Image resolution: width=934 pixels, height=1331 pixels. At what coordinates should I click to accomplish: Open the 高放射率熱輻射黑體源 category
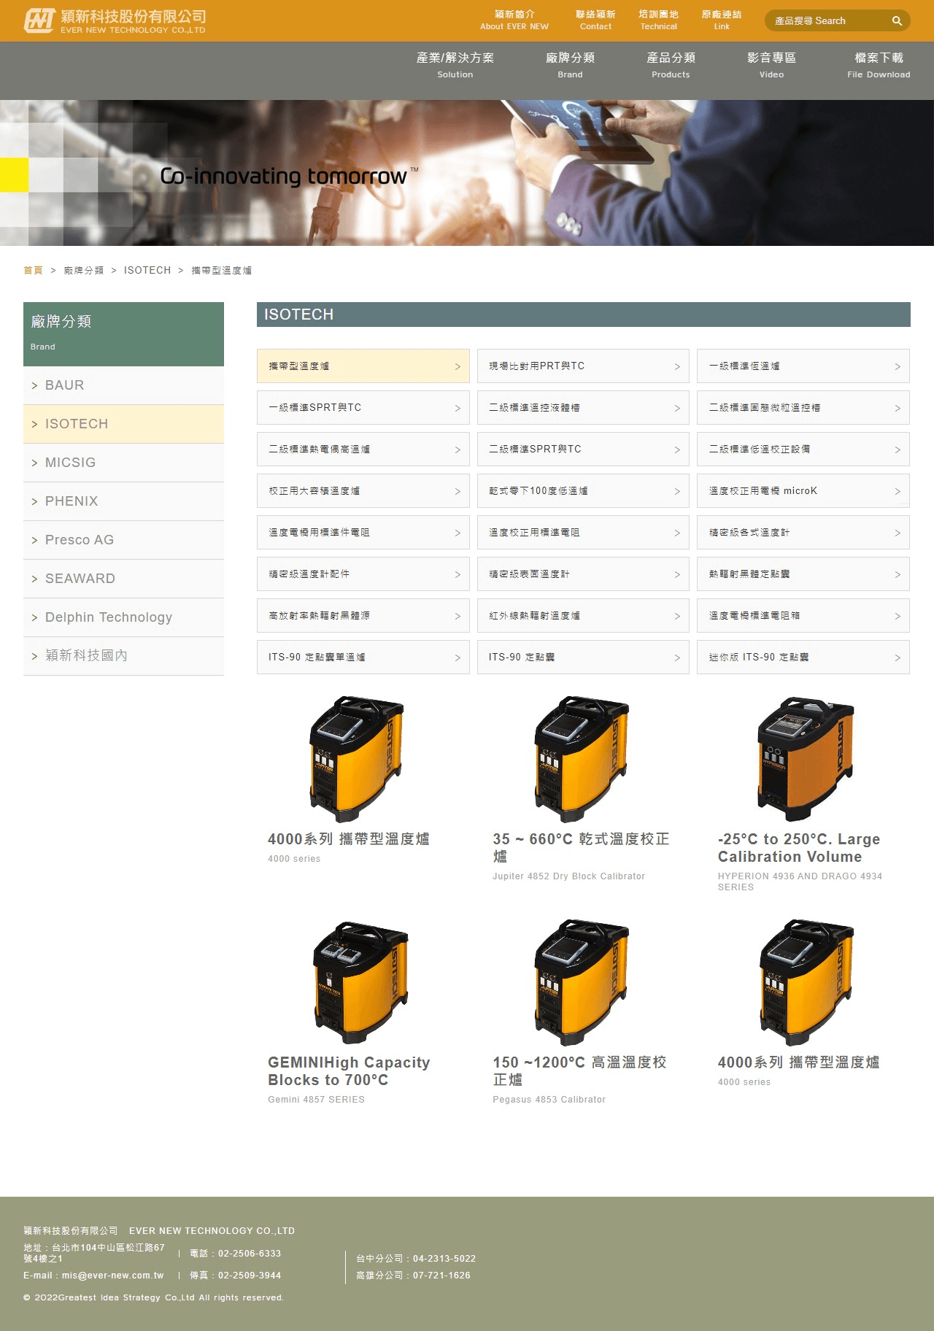click(x=363, y=616)
